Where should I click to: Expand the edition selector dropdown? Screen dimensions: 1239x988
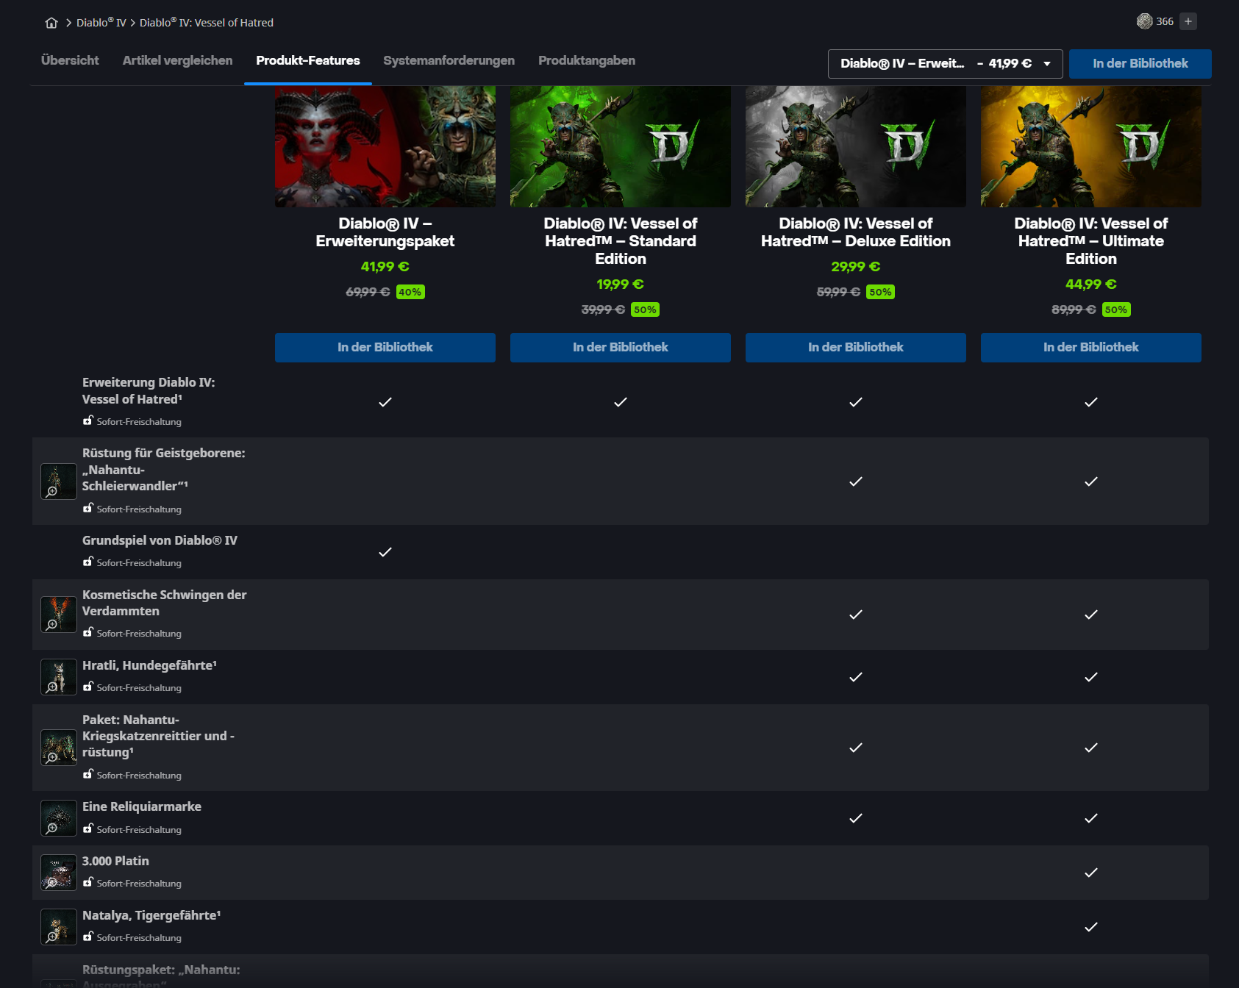[x=946, y=64]
